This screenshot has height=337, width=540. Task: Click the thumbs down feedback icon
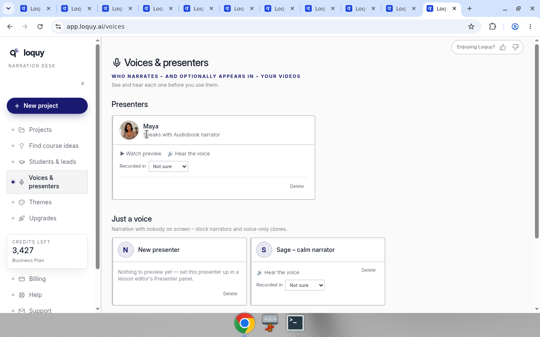(516, 47)
